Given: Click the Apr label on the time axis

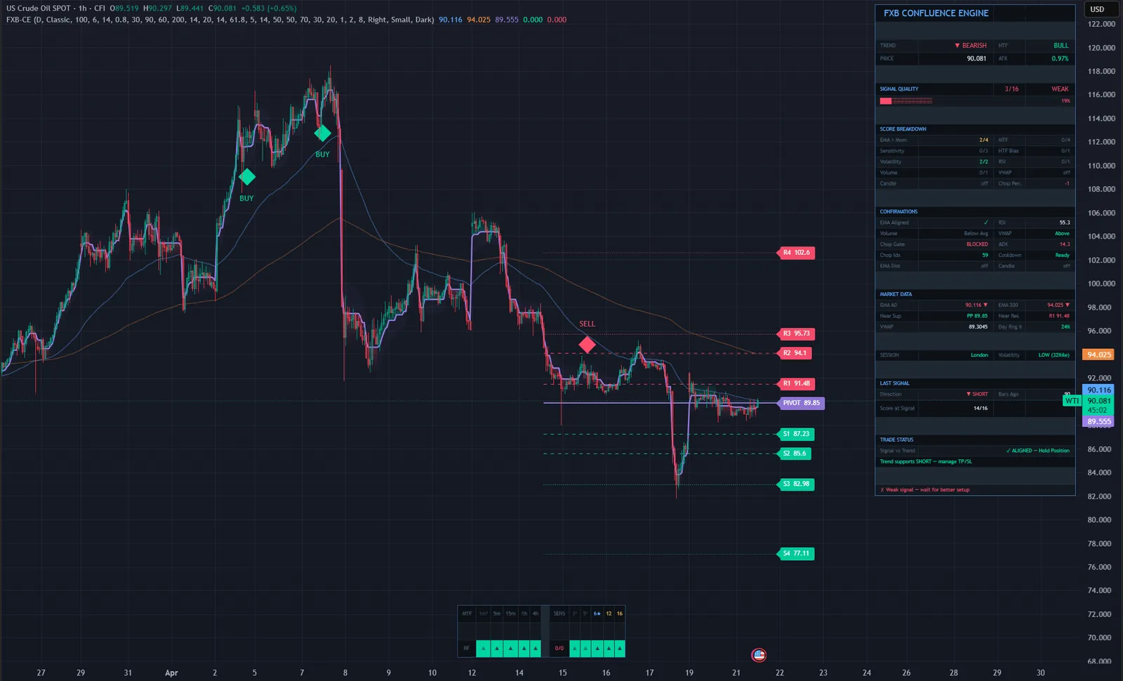Looking at the screenshot, I should coord(171,673).
